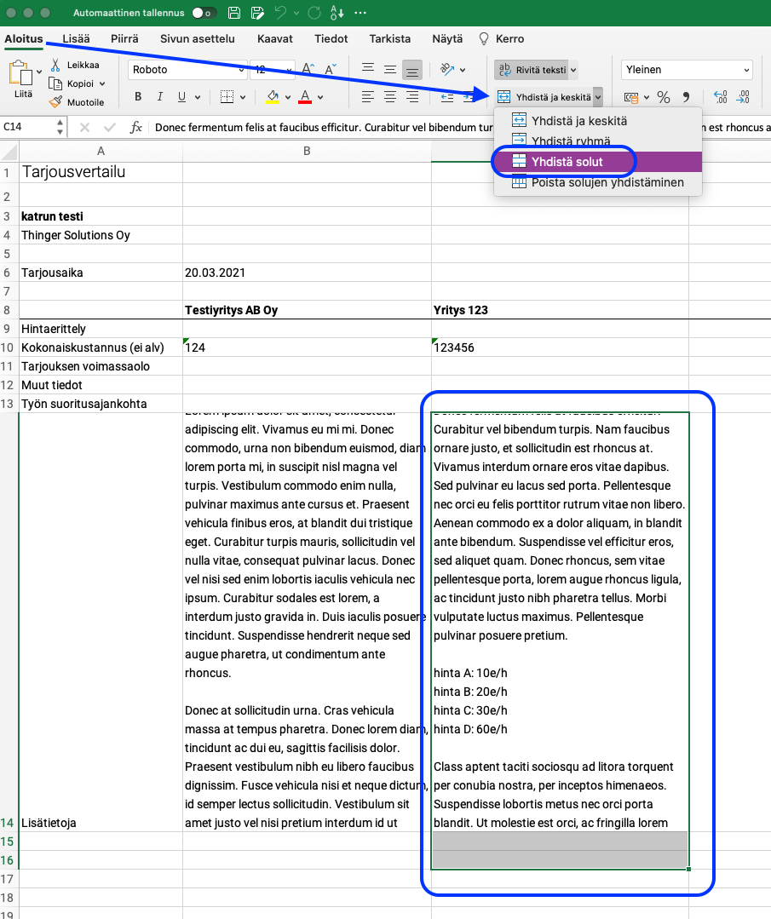
Task: Open the Tiedot tab
Action: [331, 38]
